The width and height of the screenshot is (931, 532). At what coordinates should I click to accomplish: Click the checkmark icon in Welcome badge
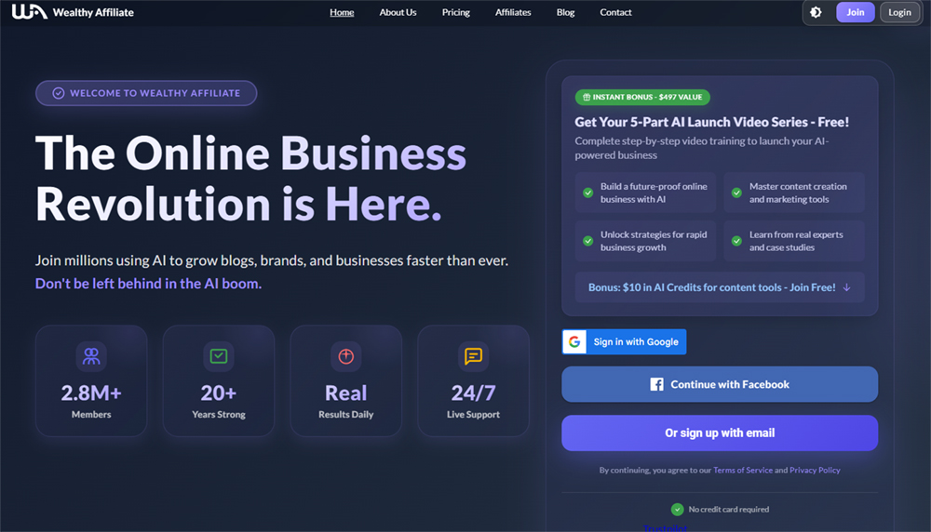click(x=58, y=93)
